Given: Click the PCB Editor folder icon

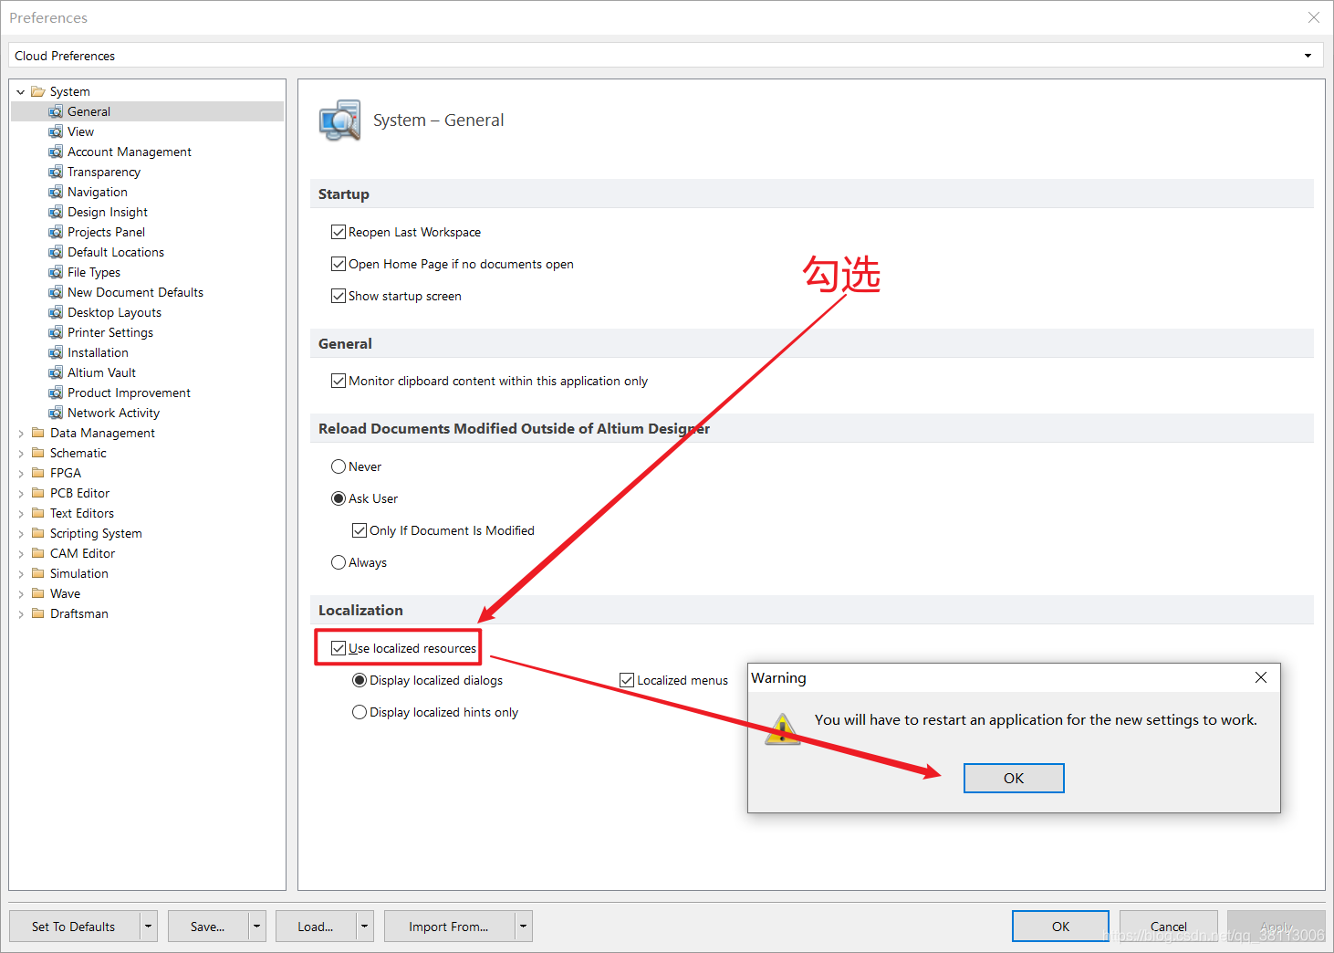Looking at the screenshot, I should click(x=38, y=493).
